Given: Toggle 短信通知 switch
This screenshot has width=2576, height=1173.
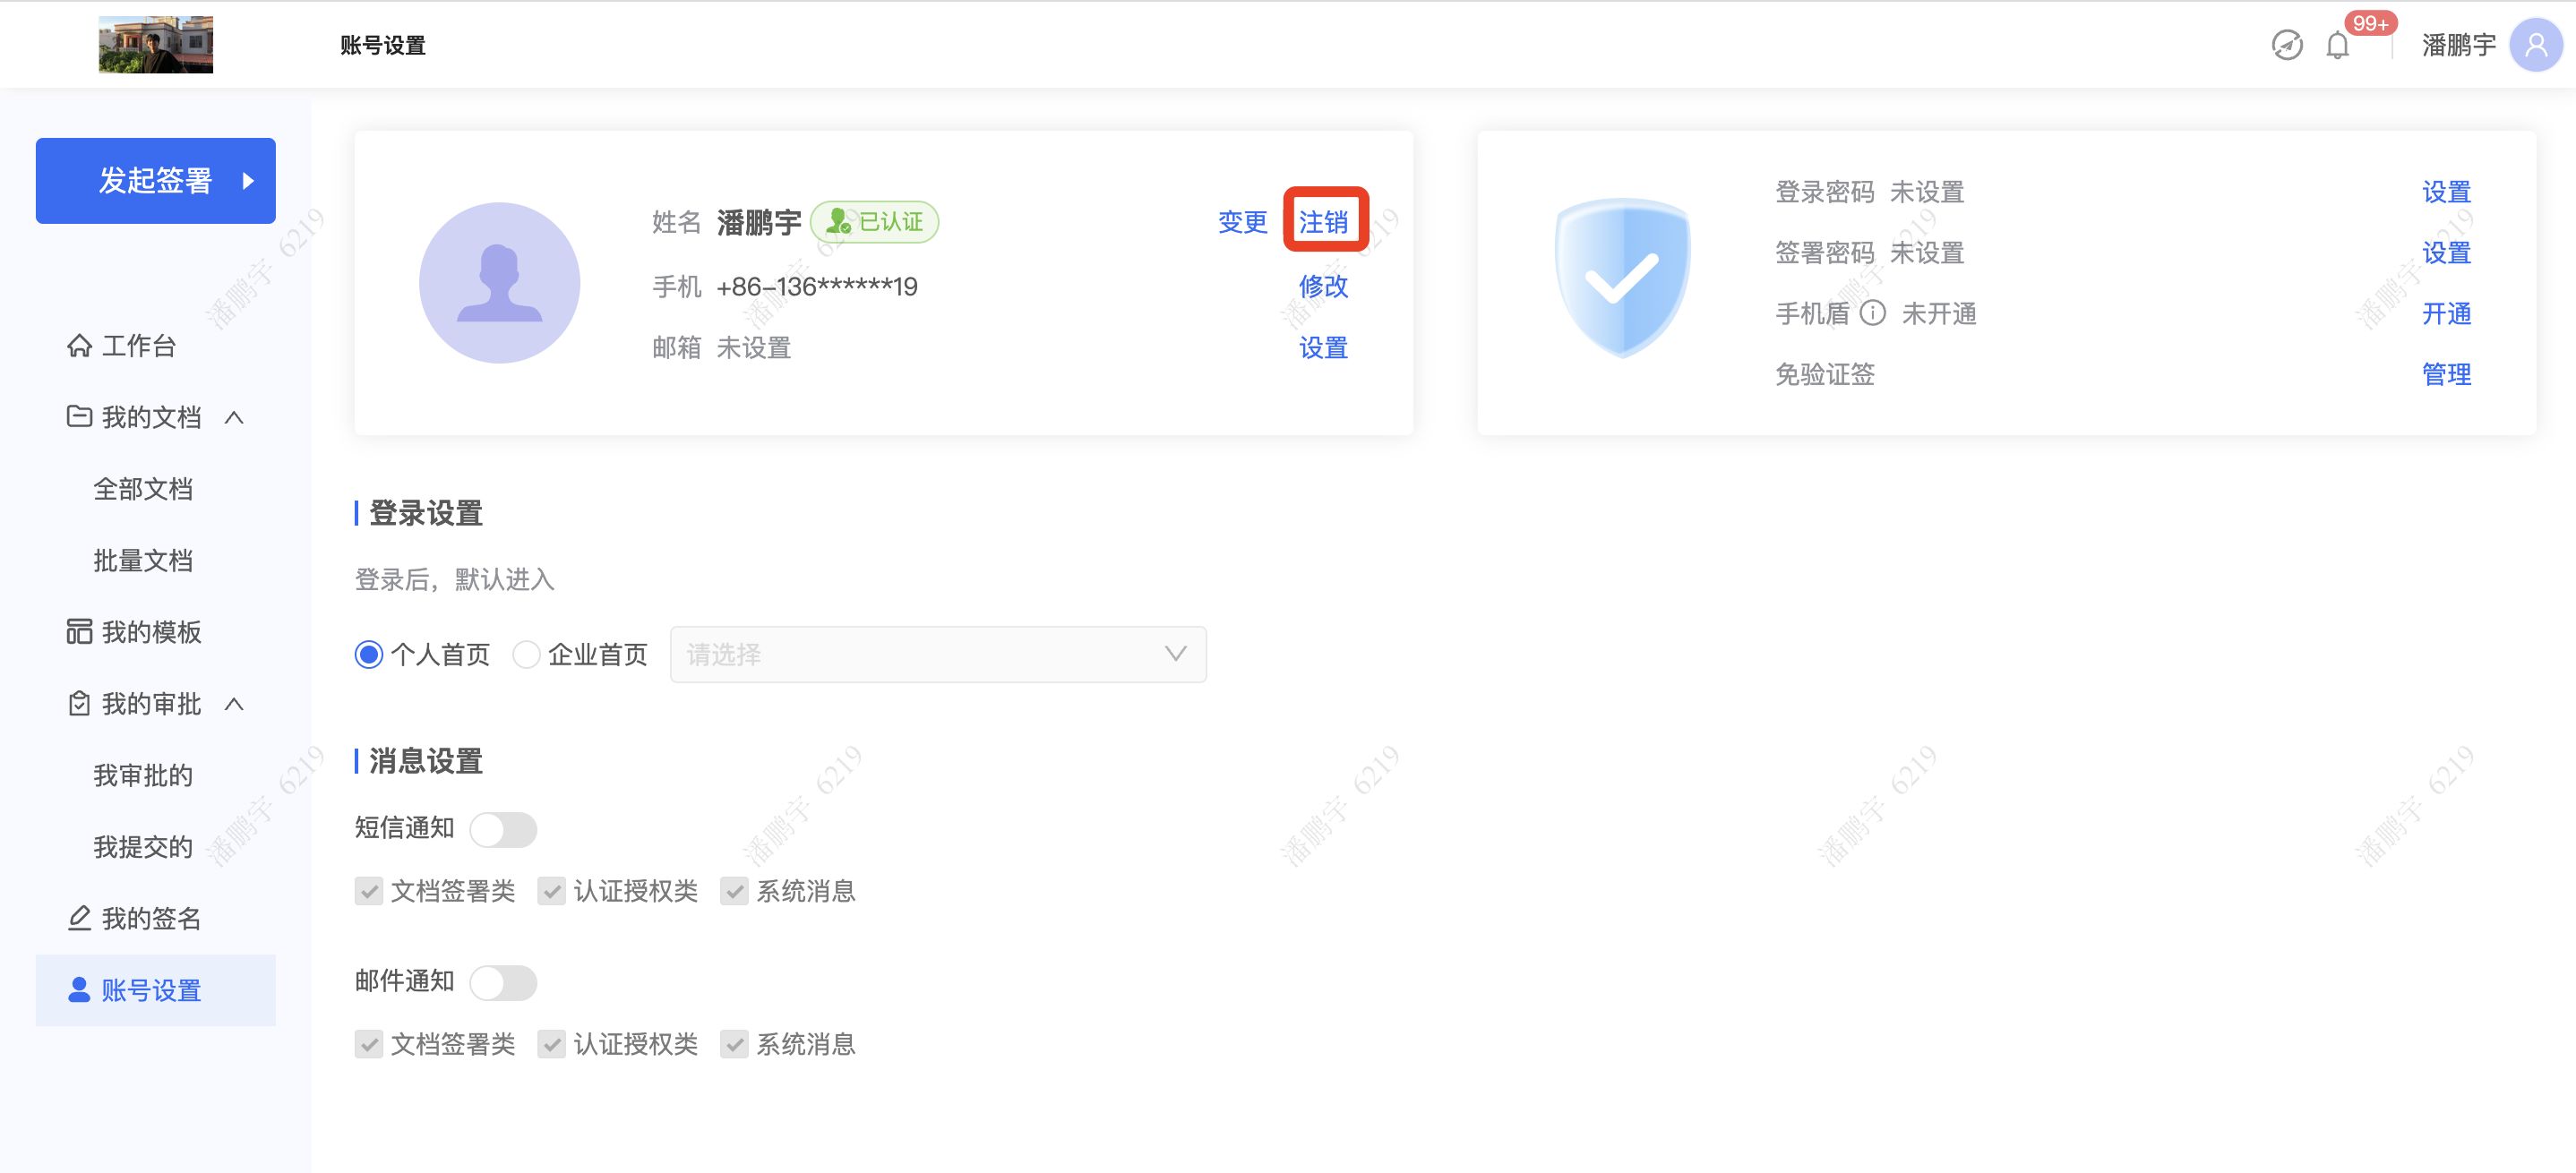Looking at the screenshot, I should tap(503, 829).
